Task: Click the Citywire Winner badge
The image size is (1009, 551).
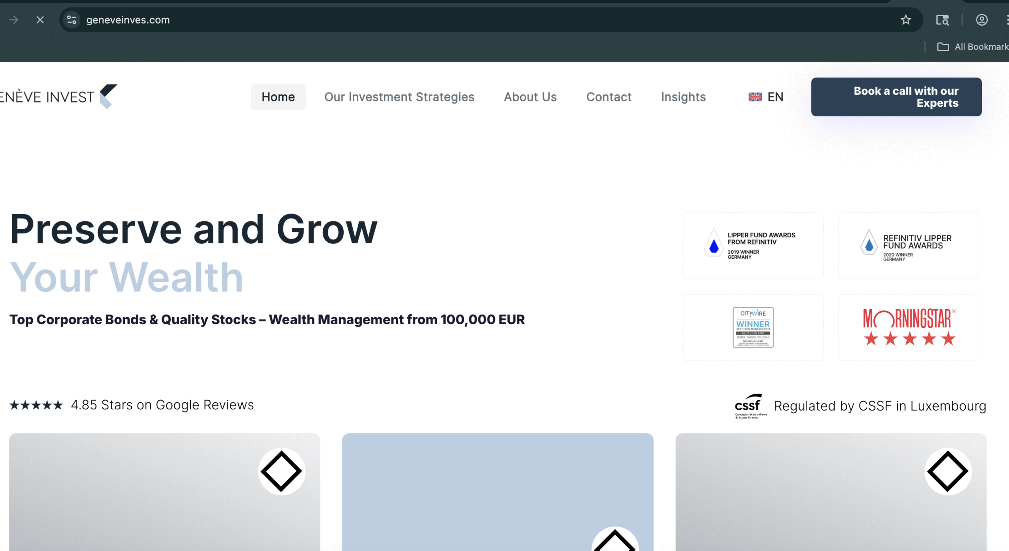Action: point(753,327)
